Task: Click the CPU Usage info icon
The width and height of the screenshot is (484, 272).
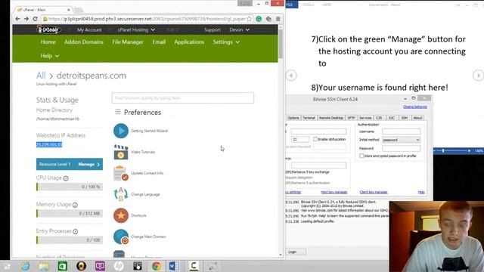Action: pyautogui.click(x=66, y=178)
